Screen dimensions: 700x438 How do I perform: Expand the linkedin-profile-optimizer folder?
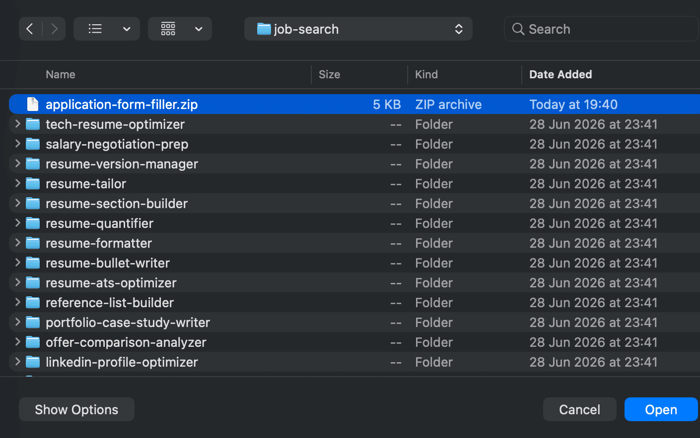(17, 362)
